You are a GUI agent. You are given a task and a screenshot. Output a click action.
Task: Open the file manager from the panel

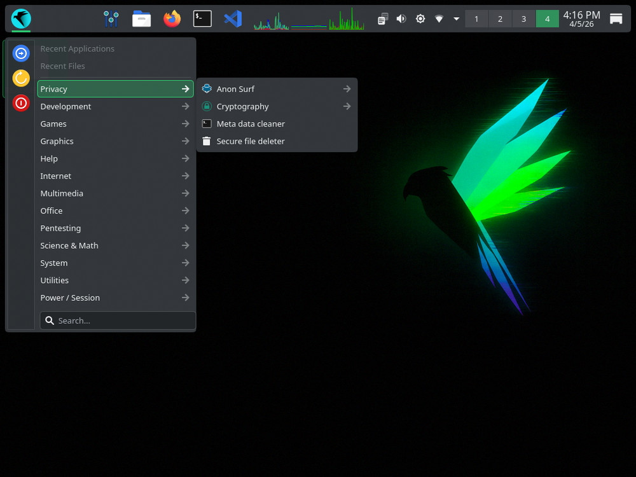click(x=141, y=18)
